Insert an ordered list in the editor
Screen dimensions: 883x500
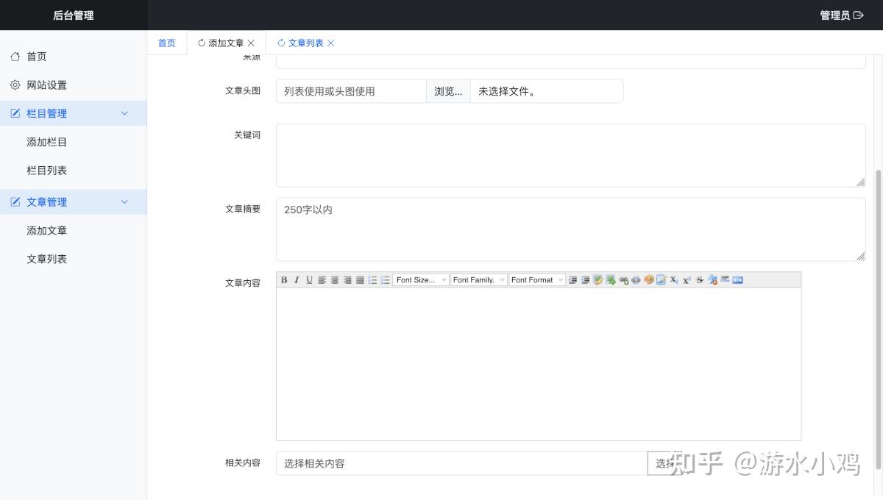[372, 279]
